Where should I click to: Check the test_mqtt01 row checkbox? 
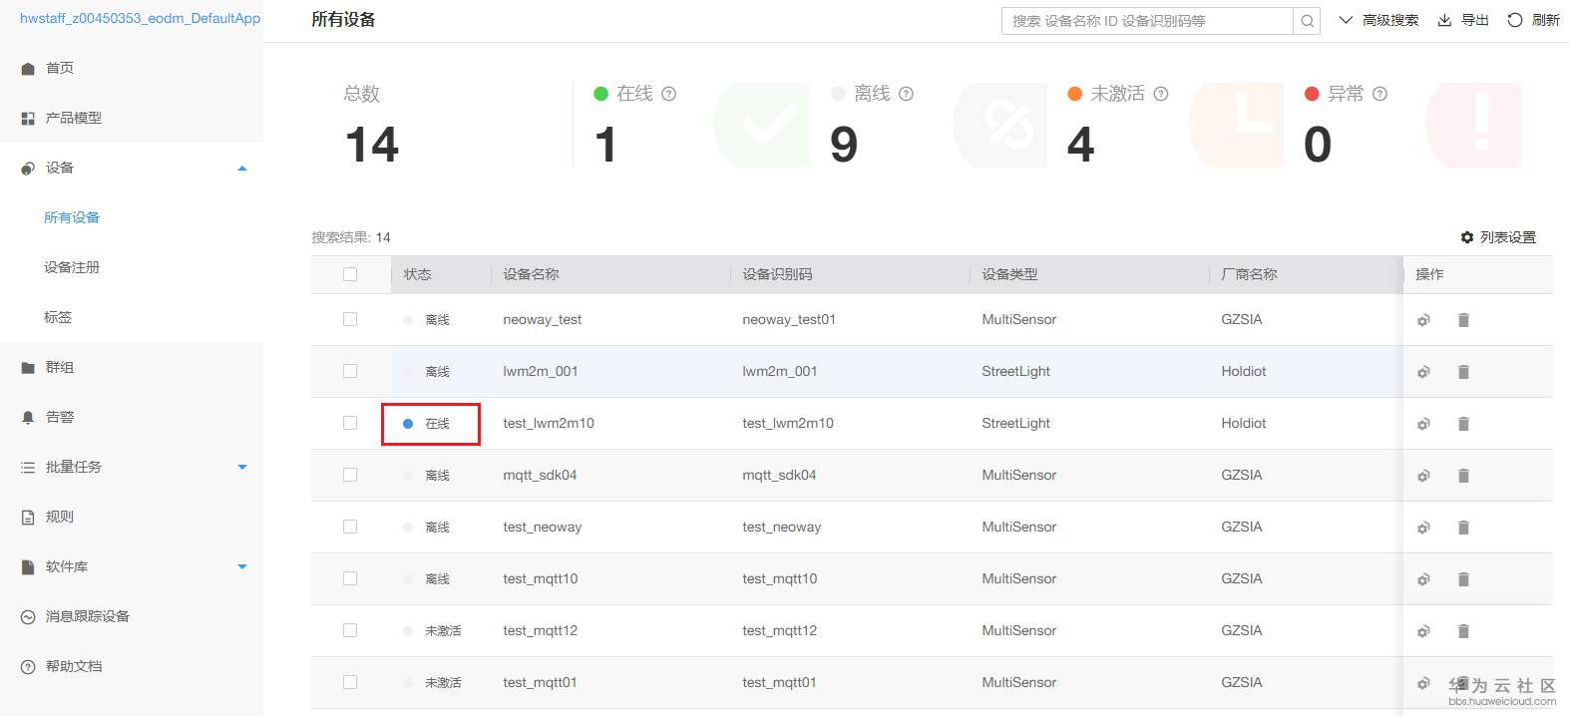350,682
